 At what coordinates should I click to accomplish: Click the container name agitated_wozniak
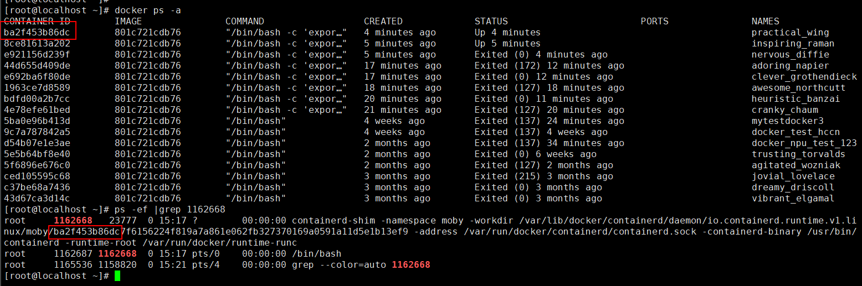tap(796, 165)
